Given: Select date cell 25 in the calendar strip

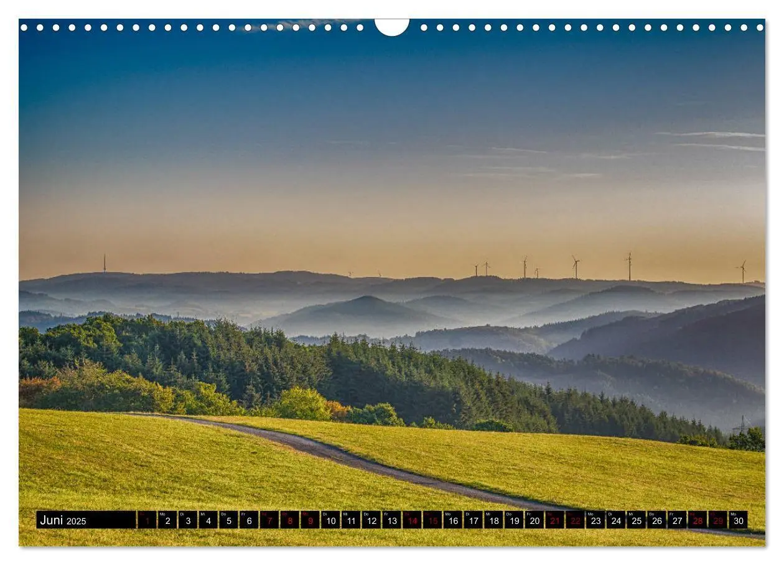Looking at the screenshot, I should [636, 520].
